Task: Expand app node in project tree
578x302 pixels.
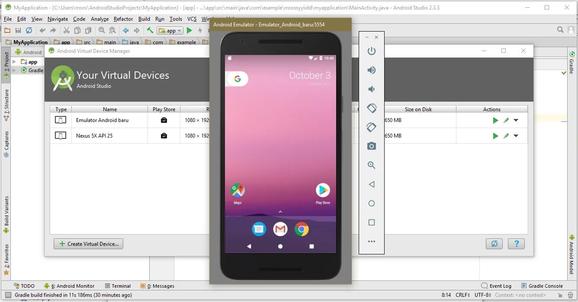Action: [14, 62]
